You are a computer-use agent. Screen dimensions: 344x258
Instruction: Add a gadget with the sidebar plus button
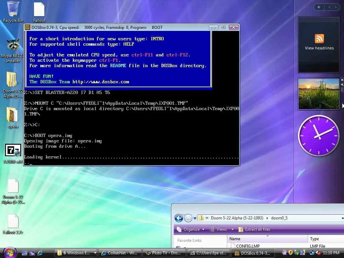[x=319, y=7]
